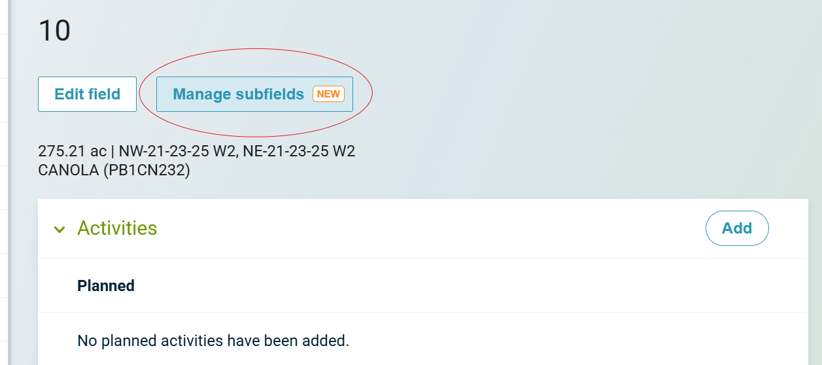This screenshot has height=365, width=822.
Task: Click the Edit field button
Action: click(87, 94)
